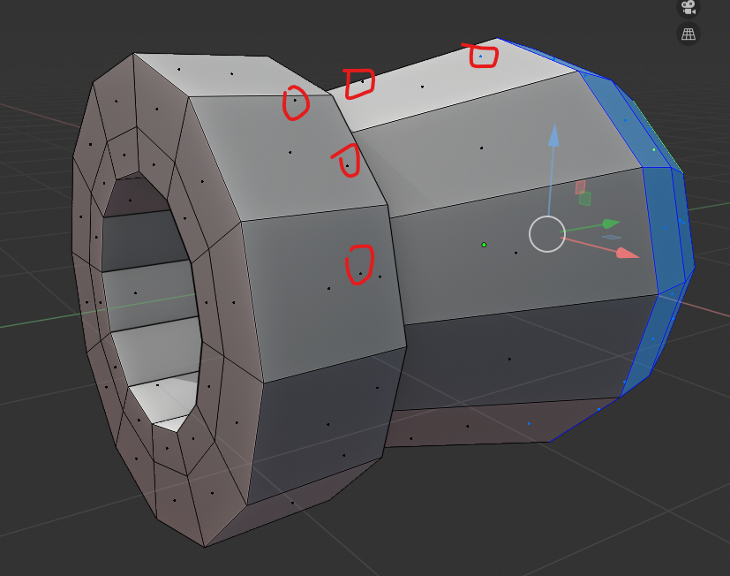
Task: Click the white circle free-move gizmo handle
Action: pyautogui.click(x=547, y=234)
